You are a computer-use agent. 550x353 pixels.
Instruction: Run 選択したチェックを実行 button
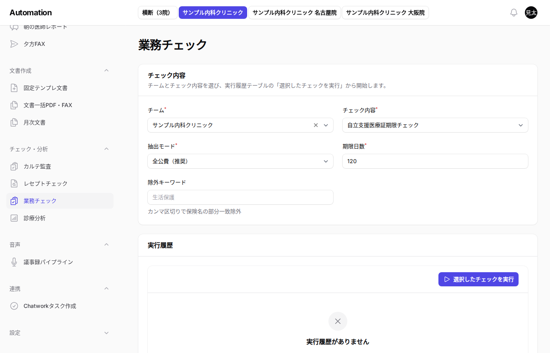[x=478, y=279]
